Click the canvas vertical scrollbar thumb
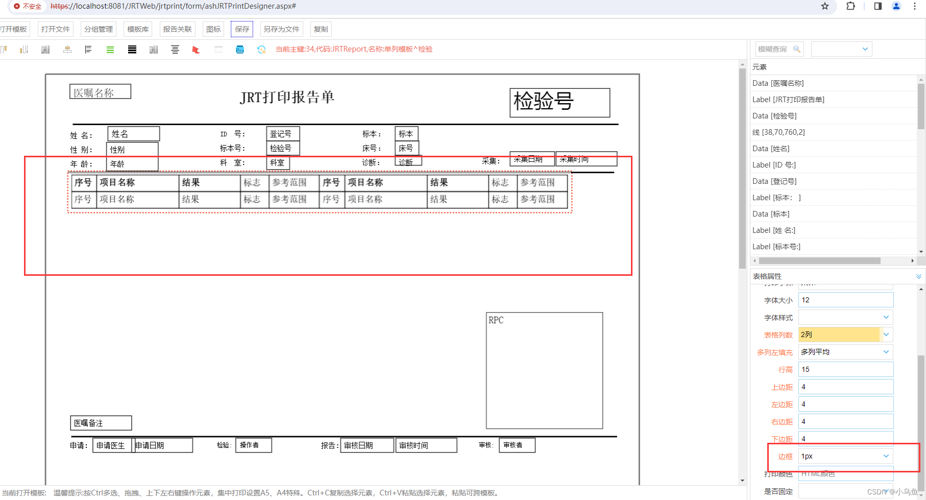 (742, 168)
